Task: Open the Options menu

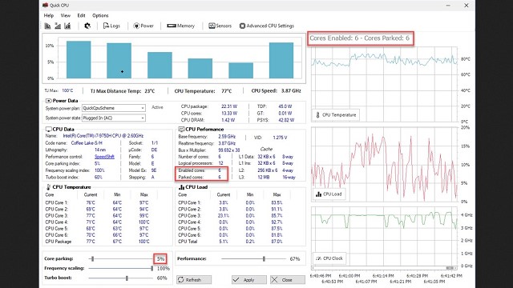Action: [x=100, y=15]
